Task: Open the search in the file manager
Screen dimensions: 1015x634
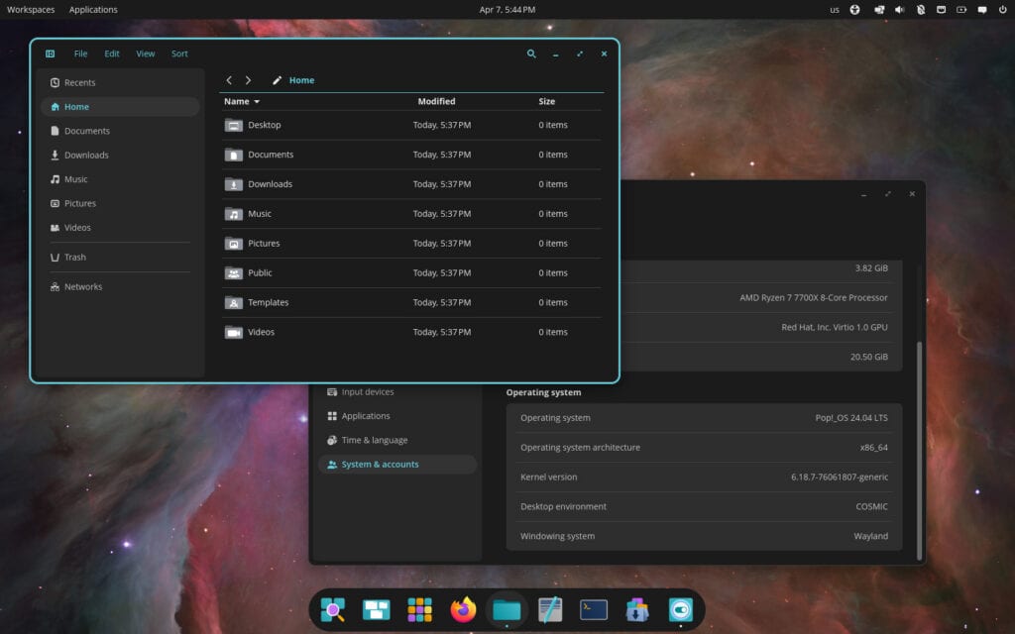Action: [x=531, y=54]
